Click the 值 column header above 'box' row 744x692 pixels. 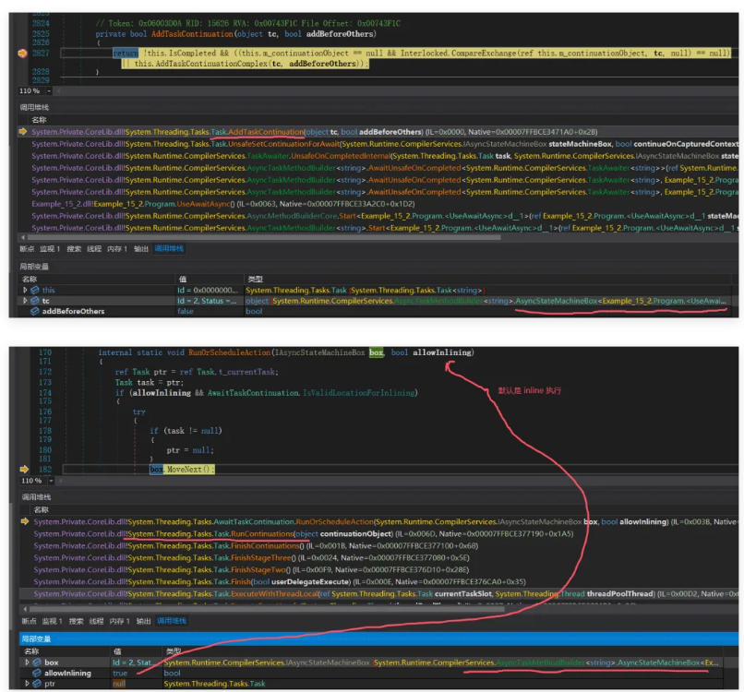(117, 651)
